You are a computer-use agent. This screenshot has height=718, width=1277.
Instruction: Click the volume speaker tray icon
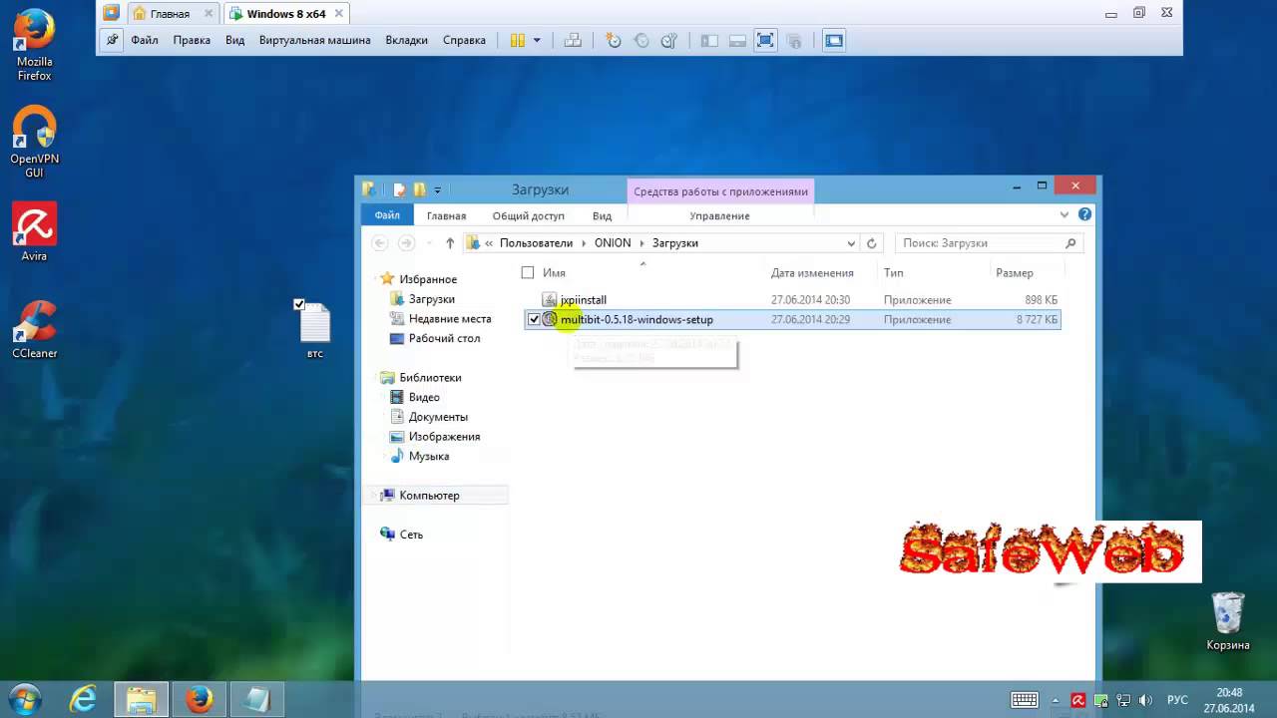pos(1146,700)
